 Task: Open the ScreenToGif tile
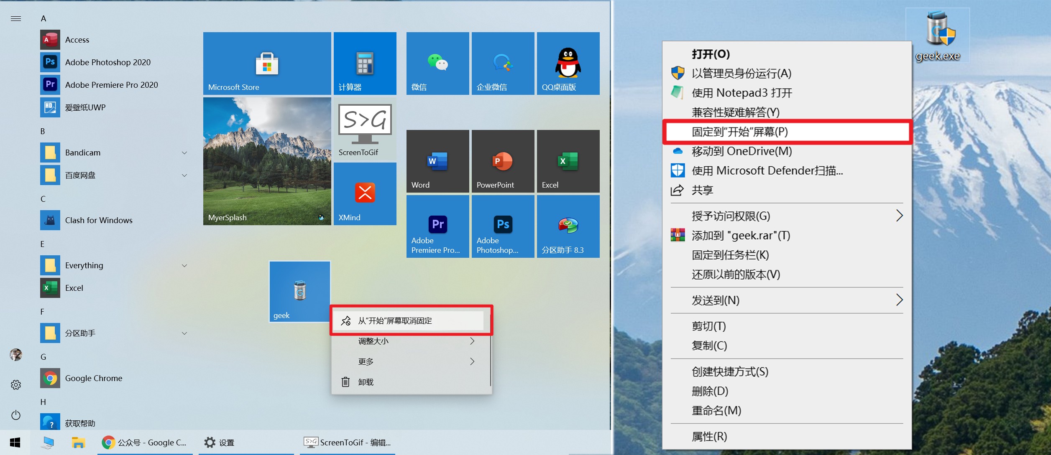click(365, 129)
